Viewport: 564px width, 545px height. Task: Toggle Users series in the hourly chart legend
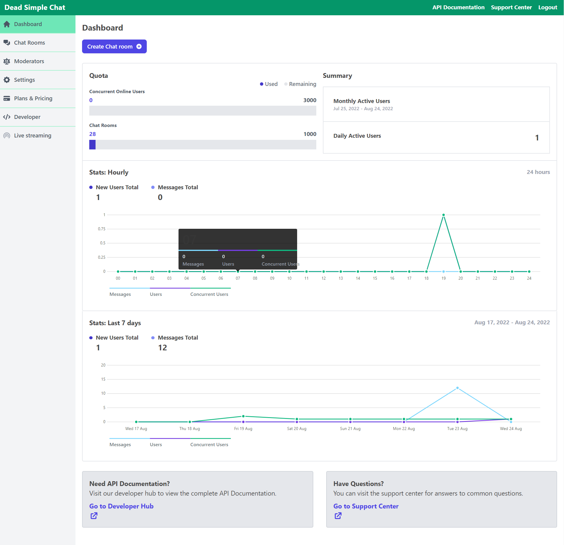click(x=156, y=294)
